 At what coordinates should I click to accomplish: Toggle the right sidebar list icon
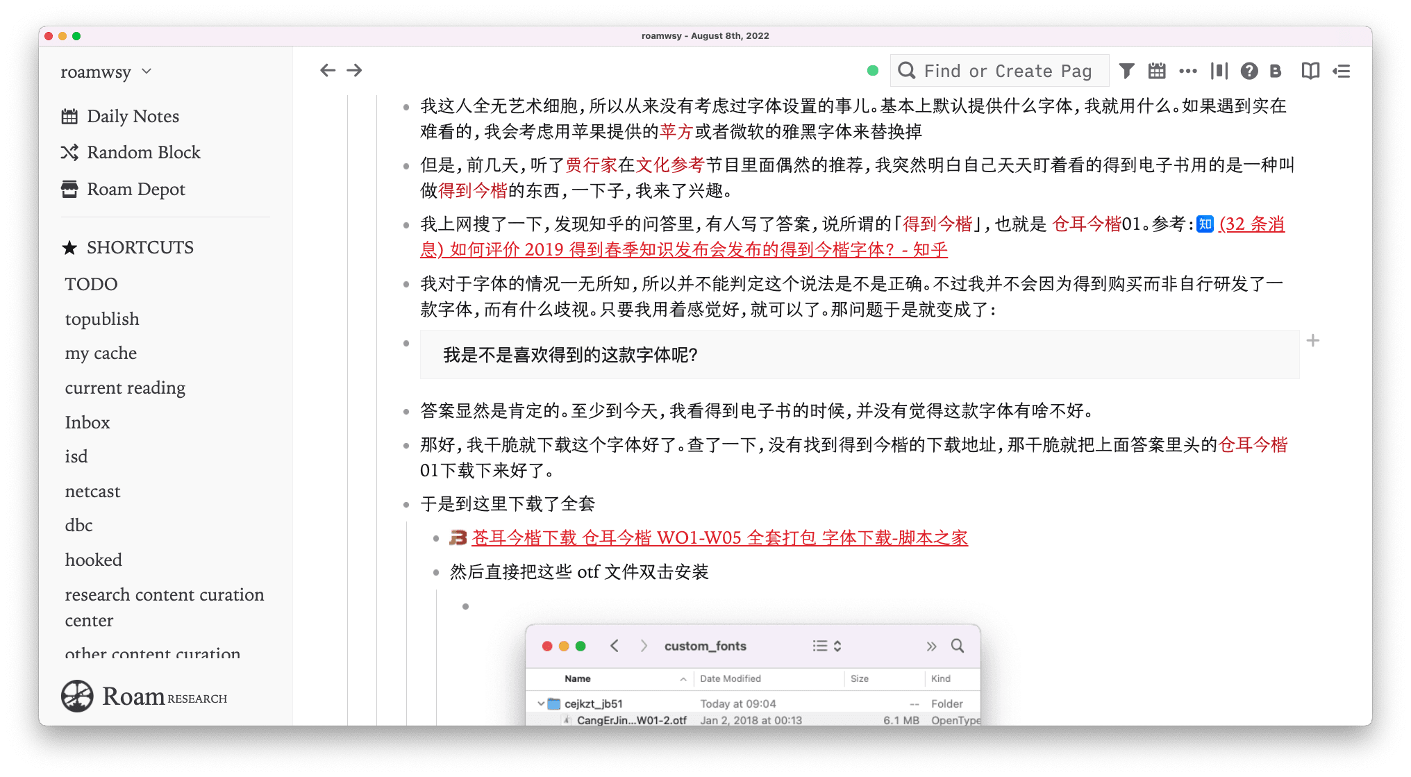(1342, 70)
